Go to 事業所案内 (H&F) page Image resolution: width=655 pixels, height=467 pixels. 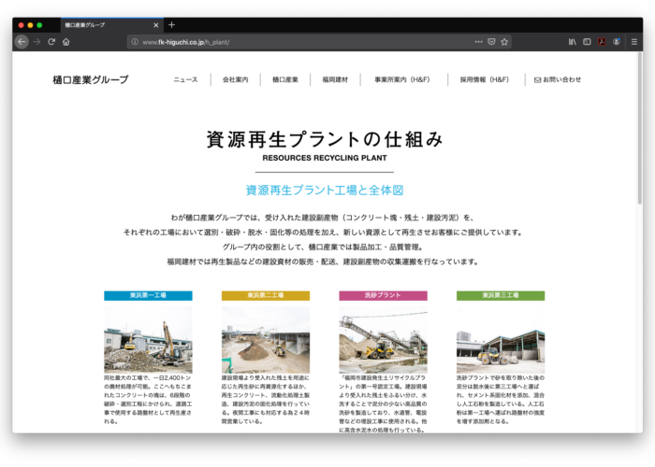pos(403,80)
